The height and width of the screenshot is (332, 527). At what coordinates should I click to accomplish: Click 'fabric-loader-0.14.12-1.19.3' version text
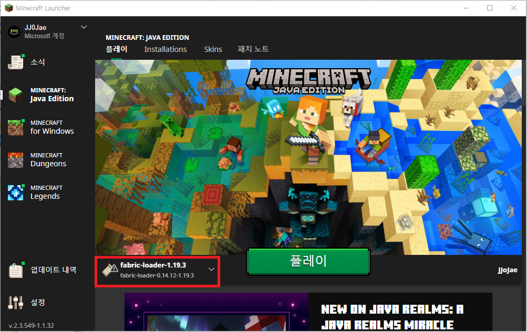pos(157,275)
